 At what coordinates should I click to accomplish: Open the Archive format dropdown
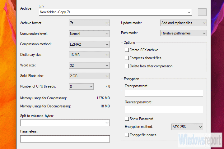point(89,23)
